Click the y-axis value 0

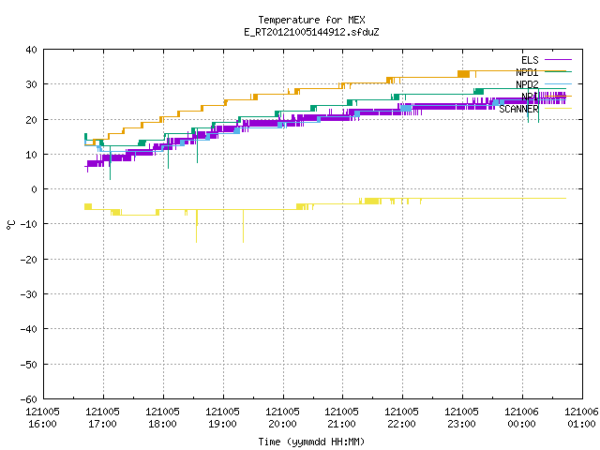point(35,189)
